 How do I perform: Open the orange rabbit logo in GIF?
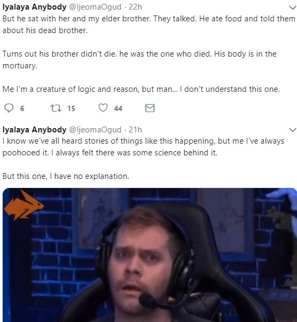click(24, 205)
